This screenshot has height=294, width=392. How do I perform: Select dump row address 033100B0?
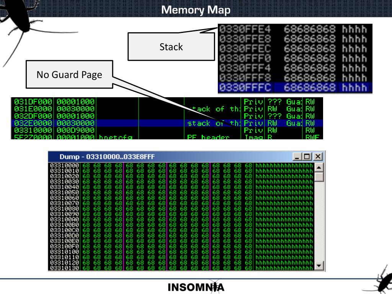point(64,225)
